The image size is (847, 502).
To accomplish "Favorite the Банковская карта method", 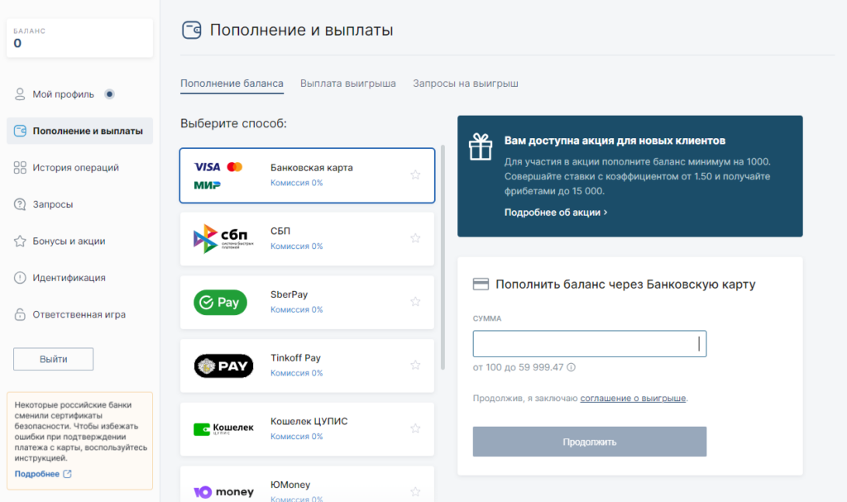I will tap(415, 175).
